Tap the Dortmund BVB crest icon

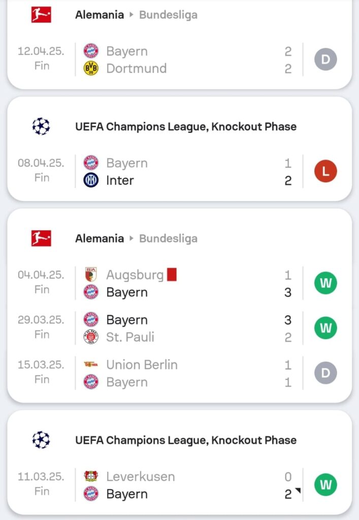(x=91, y=69)
